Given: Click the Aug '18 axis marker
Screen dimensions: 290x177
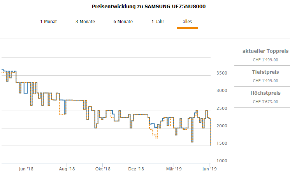Looking at the screenshot, I should (67, 169).
